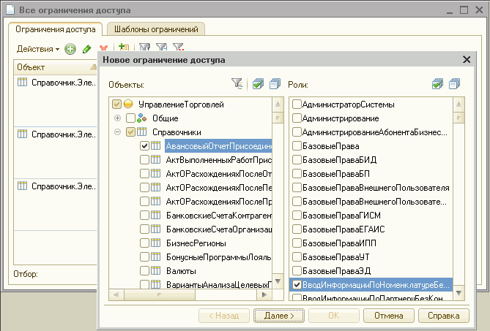Select АктВыполненныхРаботПрис tree item

click(219, 160)
